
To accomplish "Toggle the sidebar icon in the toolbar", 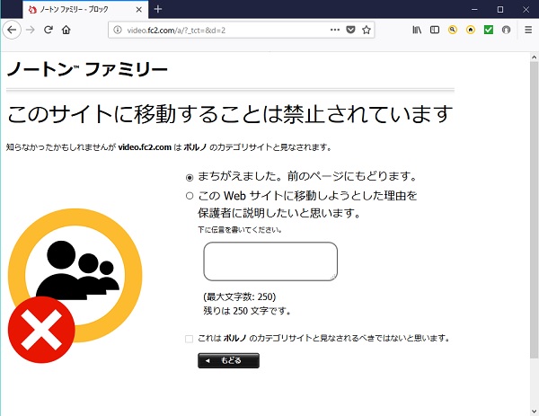I will point(435,30).
